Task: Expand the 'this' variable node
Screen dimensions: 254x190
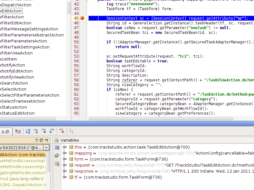Action: [64, 147]
